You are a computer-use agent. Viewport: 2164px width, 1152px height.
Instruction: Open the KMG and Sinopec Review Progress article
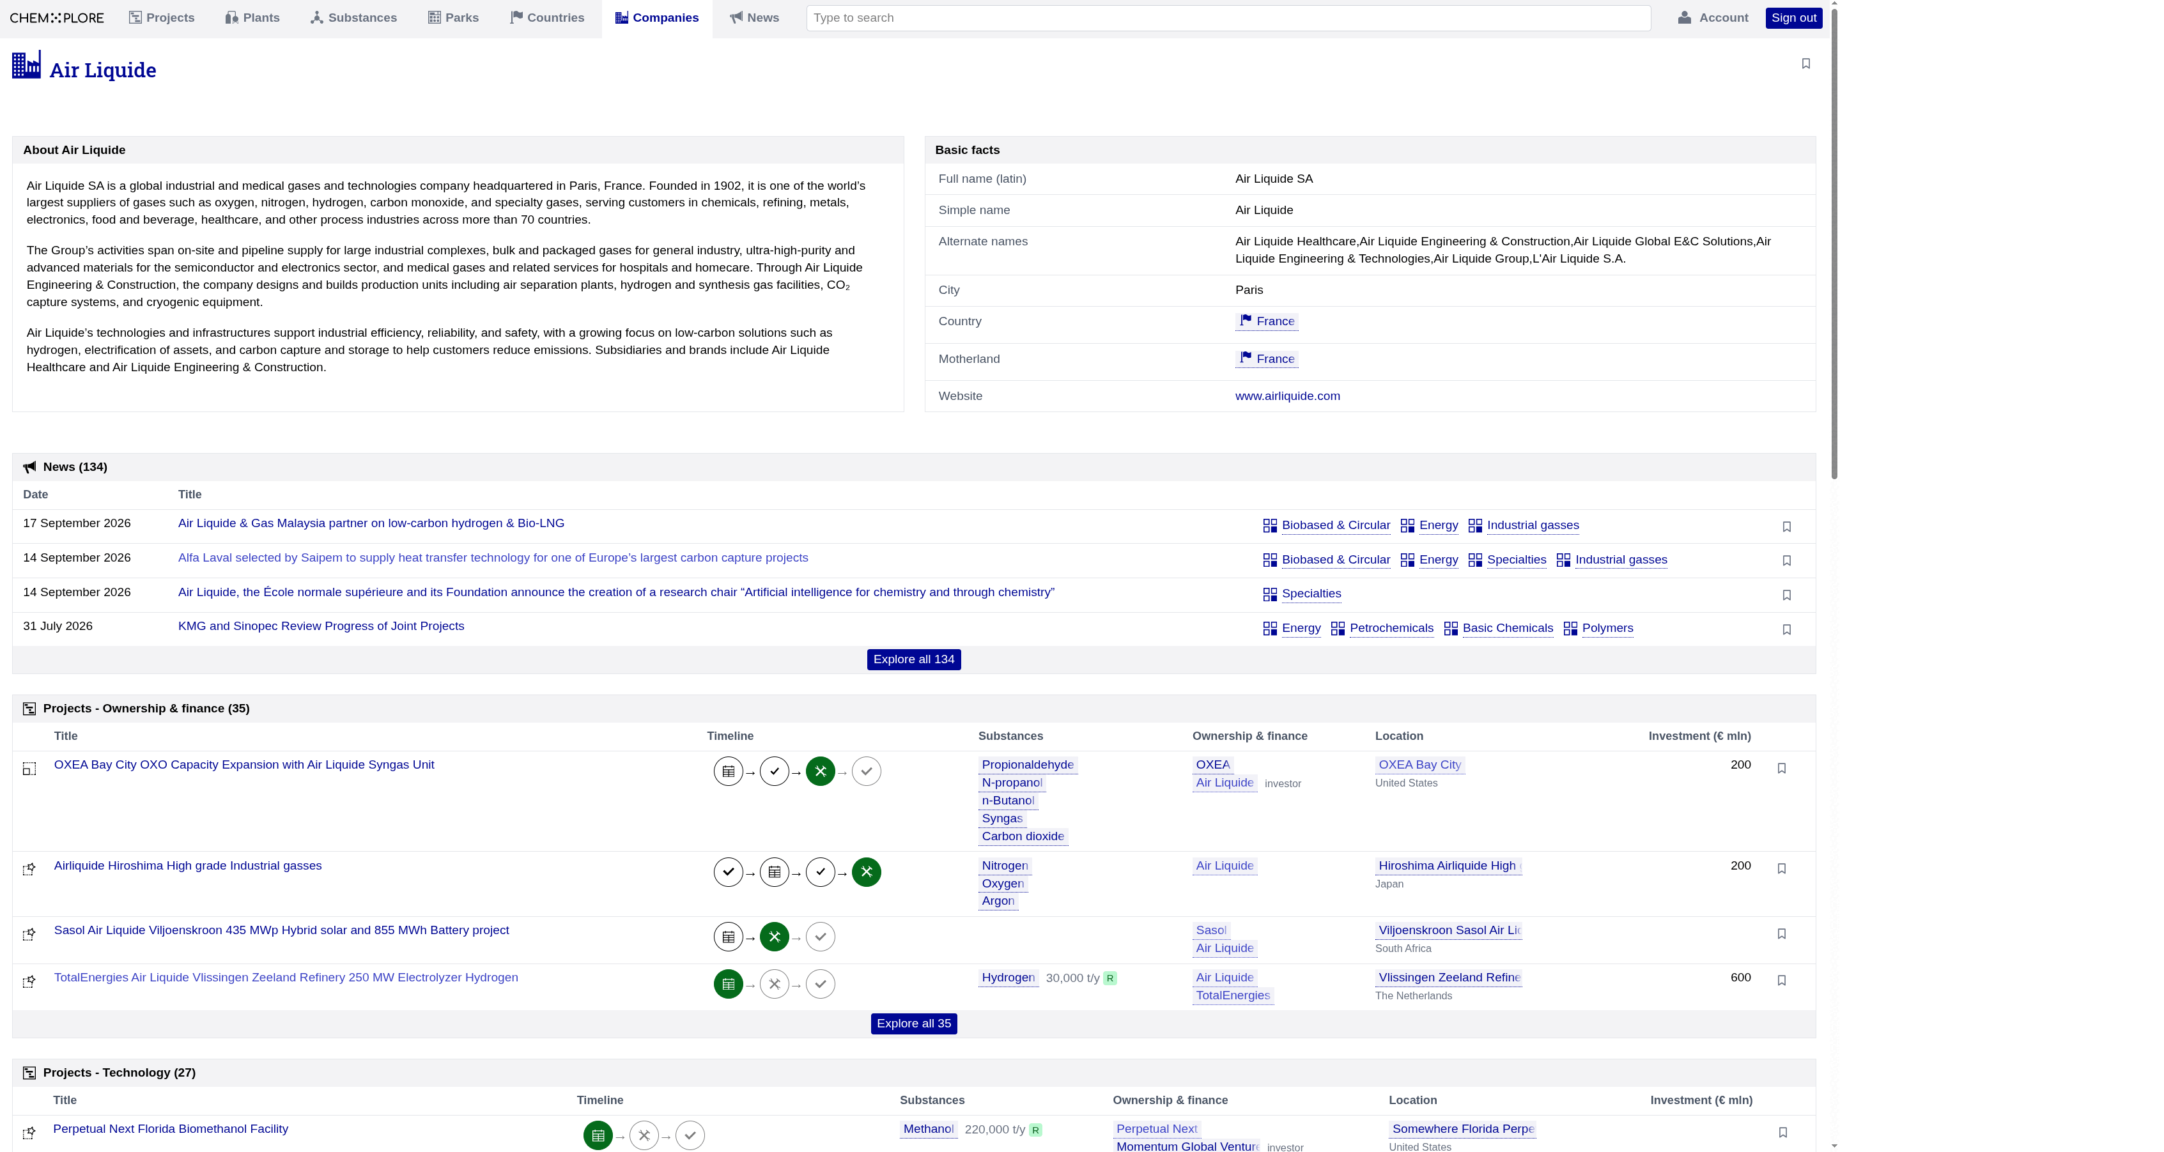(321, 626)
